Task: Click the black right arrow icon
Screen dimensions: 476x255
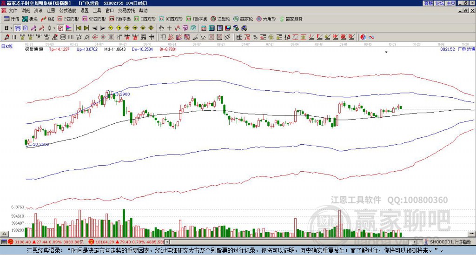Action: tap(103, 28)
